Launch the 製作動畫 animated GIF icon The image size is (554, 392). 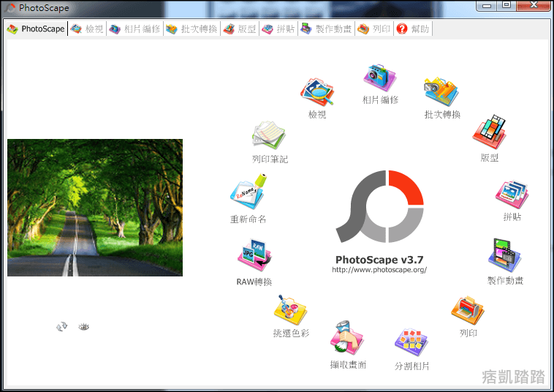504,255
